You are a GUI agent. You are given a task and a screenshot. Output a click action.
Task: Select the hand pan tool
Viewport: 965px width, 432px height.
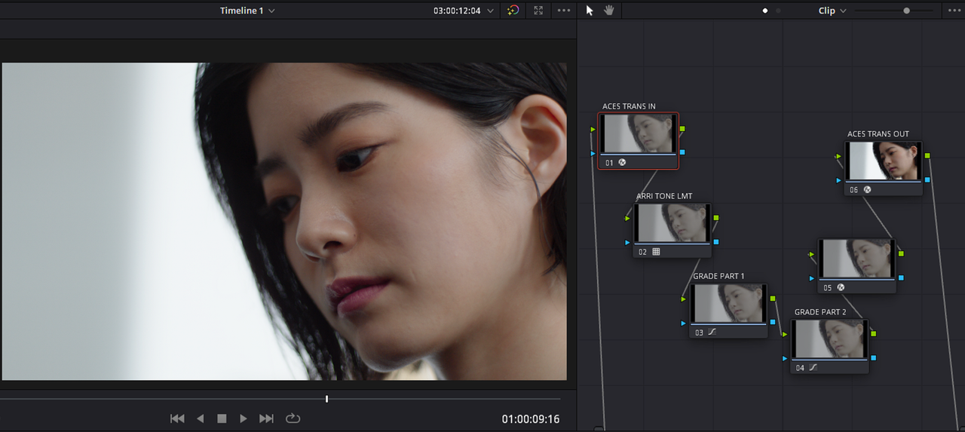click(609, 11)
